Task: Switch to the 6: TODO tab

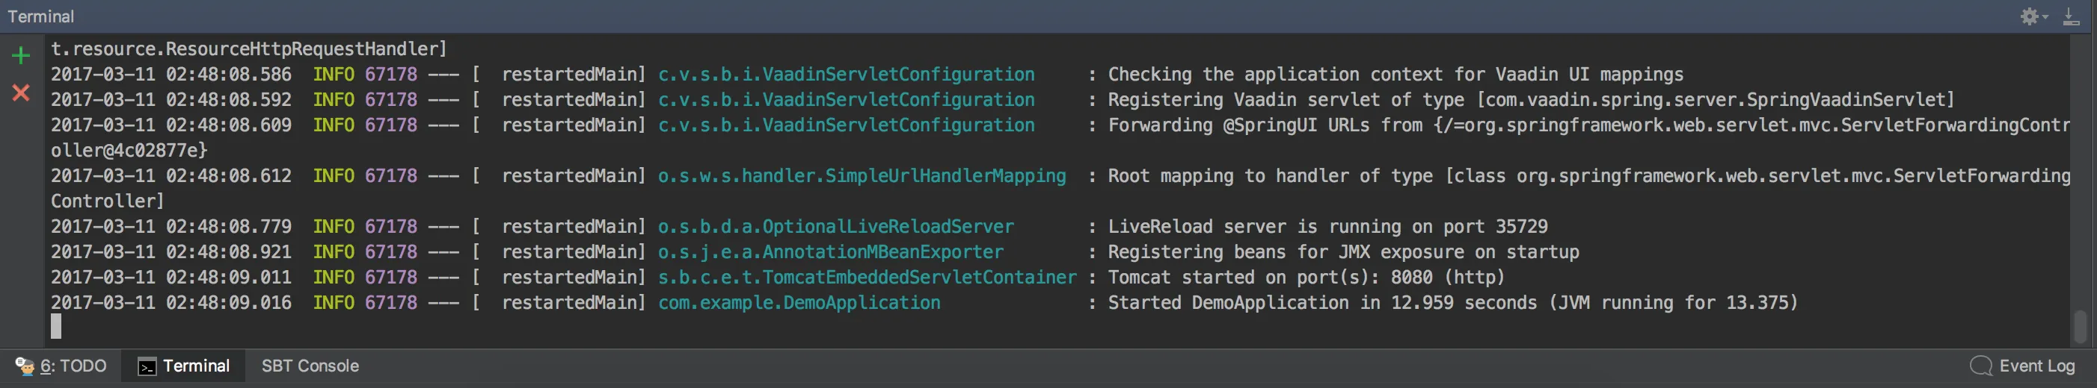Action: 73,366
